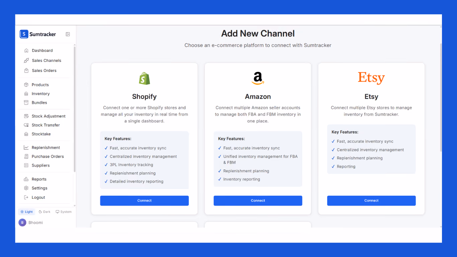457x257 pixels.
Task: Click the Etsy logo
Action: tap(371, 78)
